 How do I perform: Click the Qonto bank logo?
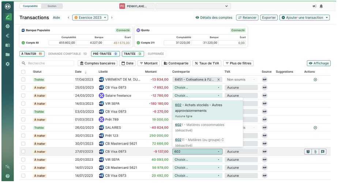point(138,30)
